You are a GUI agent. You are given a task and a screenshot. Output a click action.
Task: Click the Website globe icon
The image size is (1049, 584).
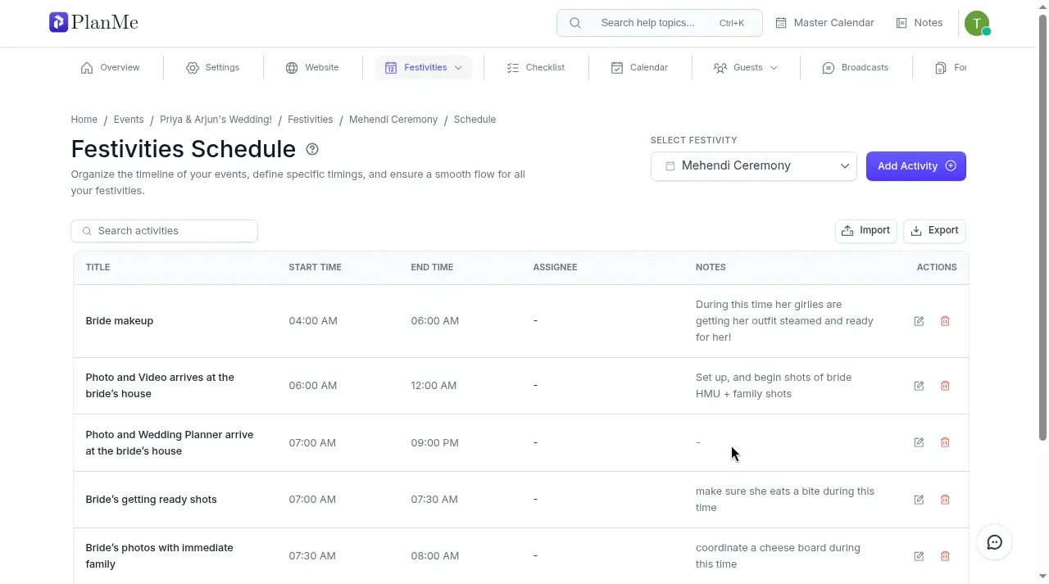pos(292,68)
